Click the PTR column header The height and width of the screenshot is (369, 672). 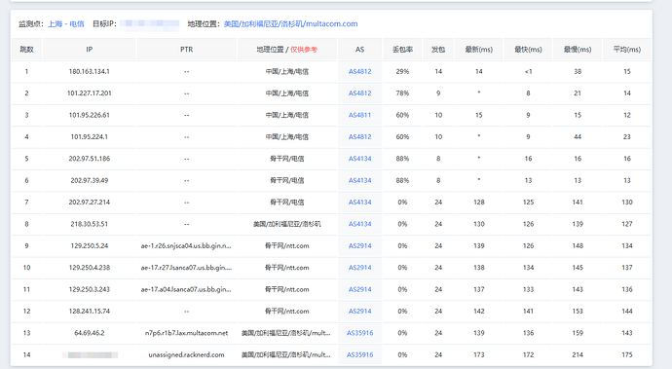(x=186, y=50)
